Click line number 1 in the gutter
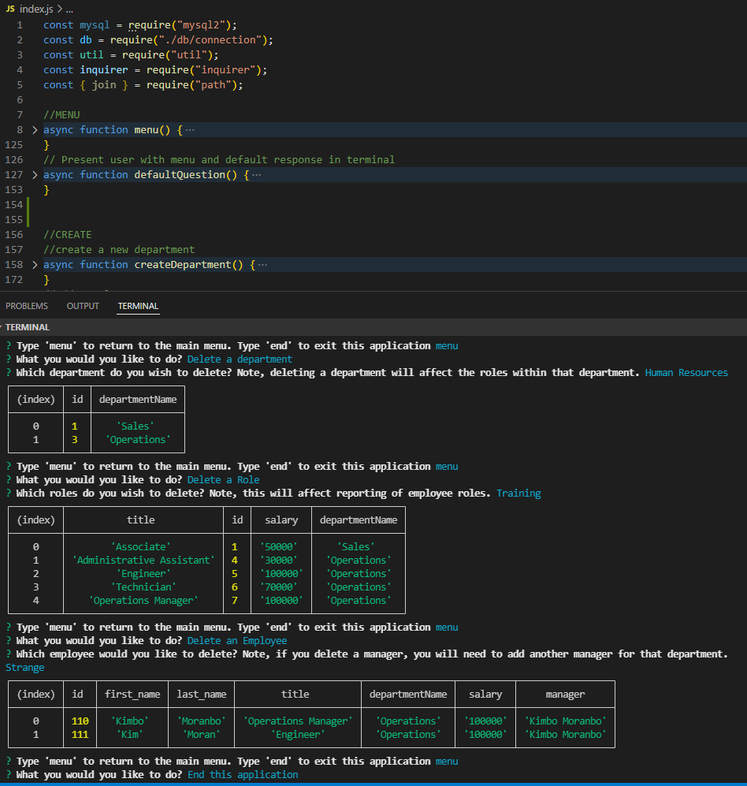This screenshot has height=786, width=747. pos(20,25)
